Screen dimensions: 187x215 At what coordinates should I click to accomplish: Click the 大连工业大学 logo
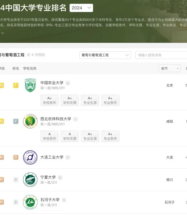point(30,157)
